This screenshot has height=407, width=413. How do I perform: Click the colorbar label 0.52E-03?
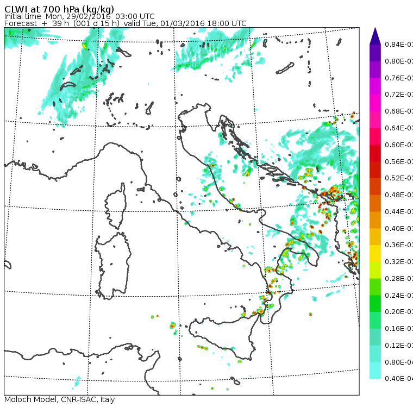pos(399,178)
